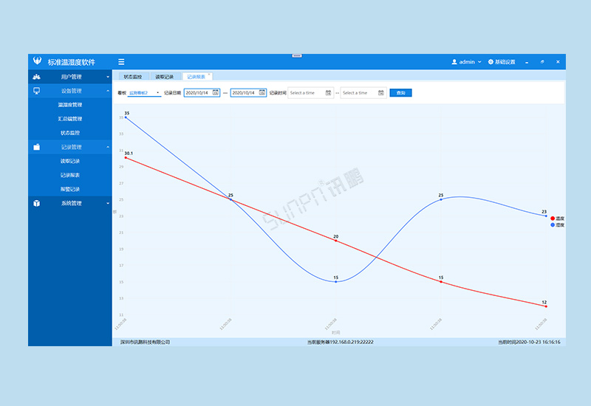
Task: Click the admin user icon
Action: pos(454,62)
